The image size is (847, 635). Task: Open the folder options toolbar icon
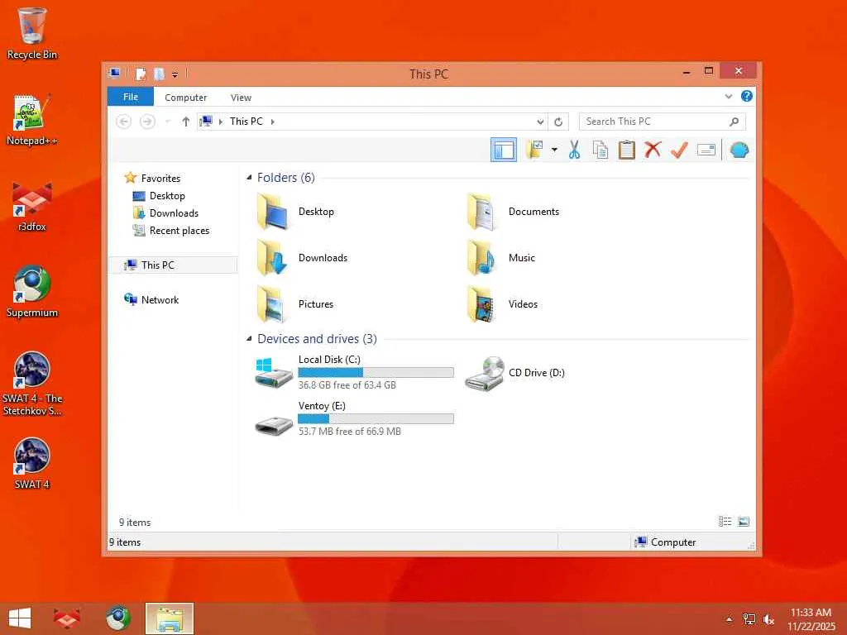534,150
